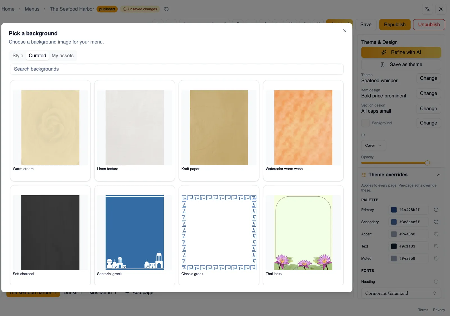Select the Classic greek background
Viewport: 450px width, 316px height.
[x=219, y=235]
